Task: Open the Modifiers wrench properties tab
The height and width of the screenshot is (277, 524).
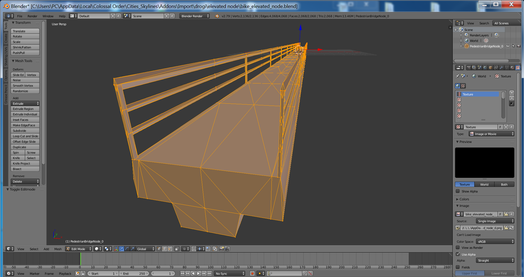Action: (x=501, y=68)
